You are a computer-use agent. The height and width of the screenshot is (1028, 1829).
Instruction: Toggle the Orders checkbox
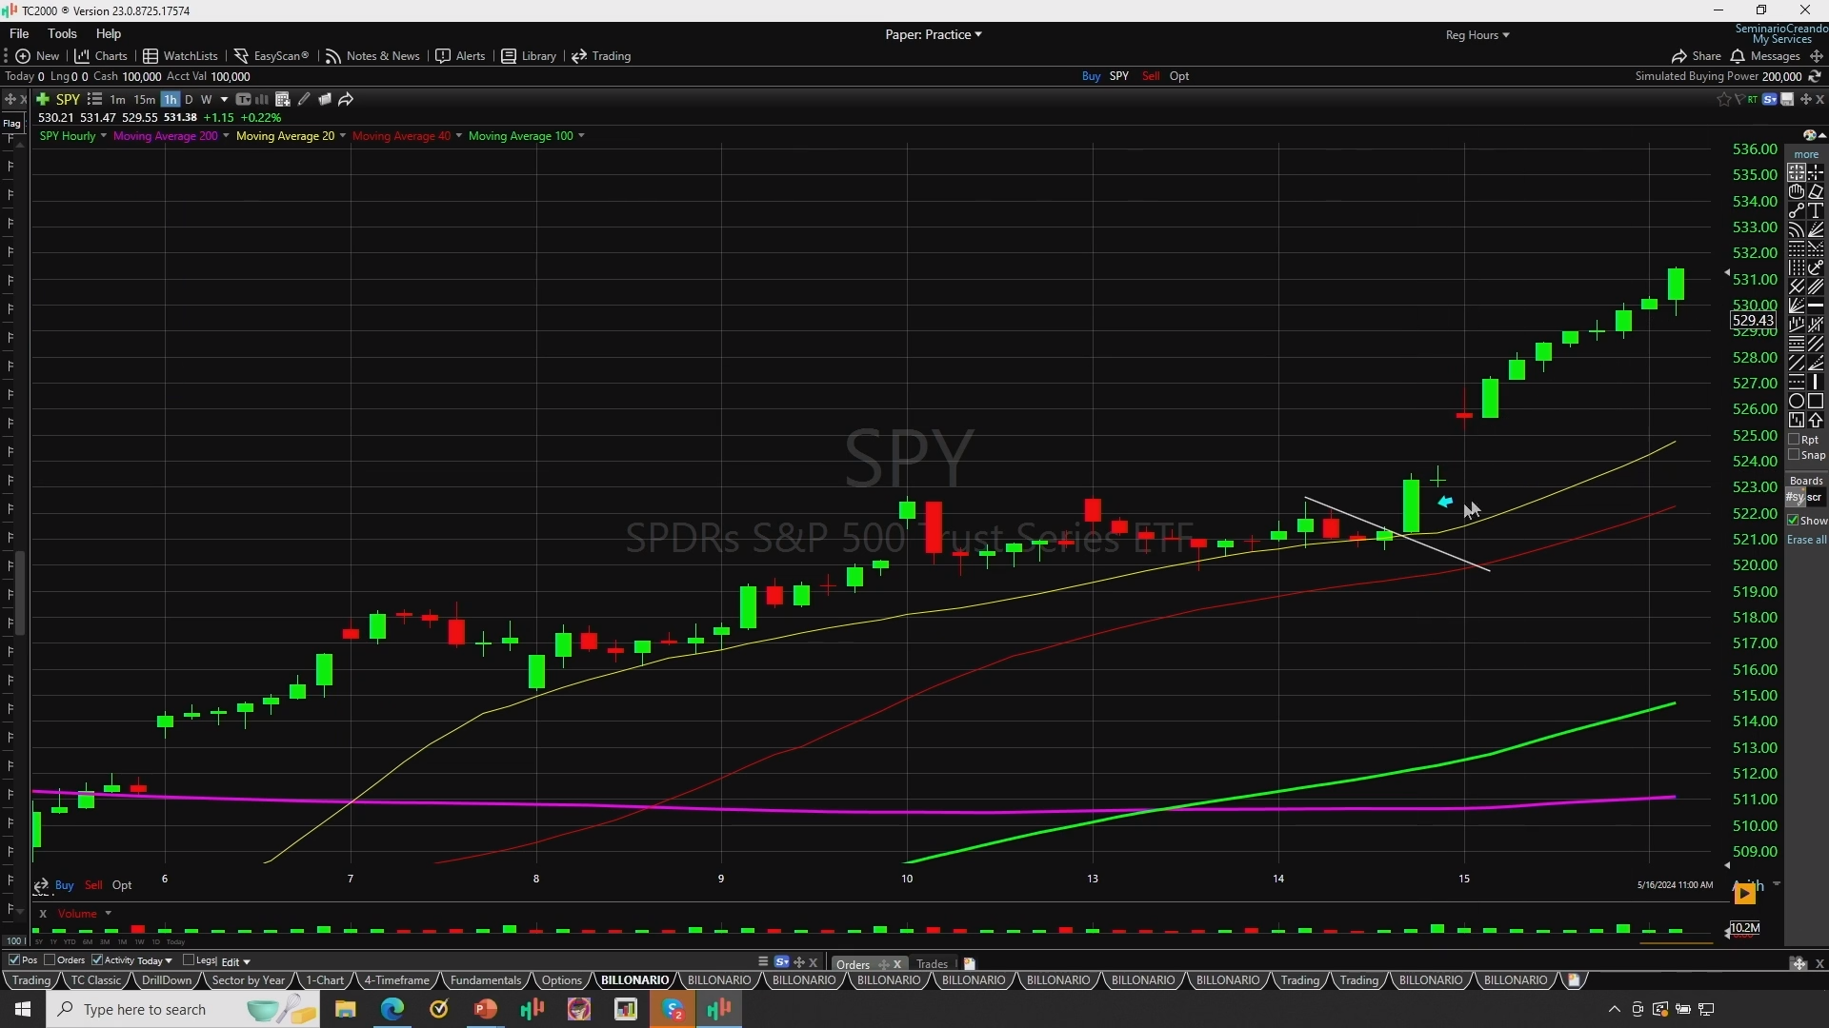point(50,960)
